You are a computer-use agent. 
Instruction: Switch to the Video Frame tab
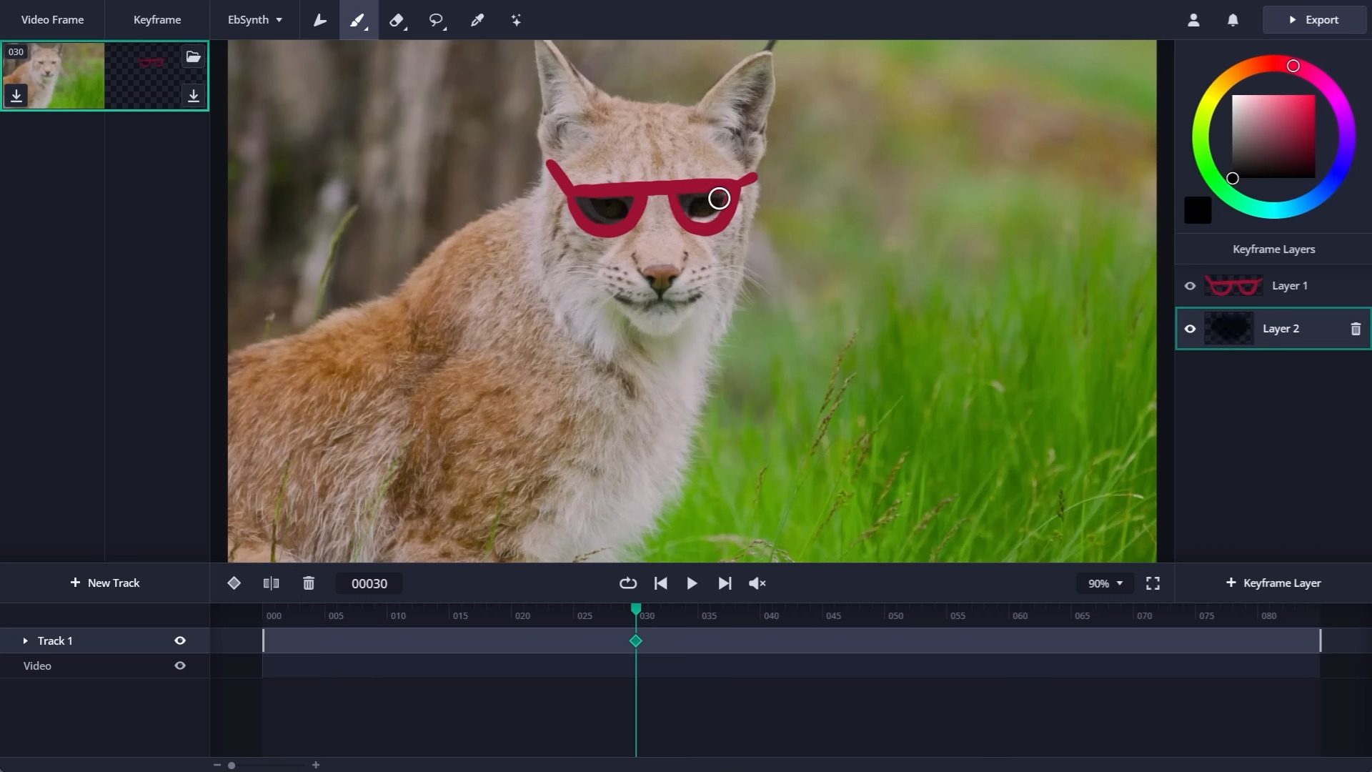tap(51, 19)
